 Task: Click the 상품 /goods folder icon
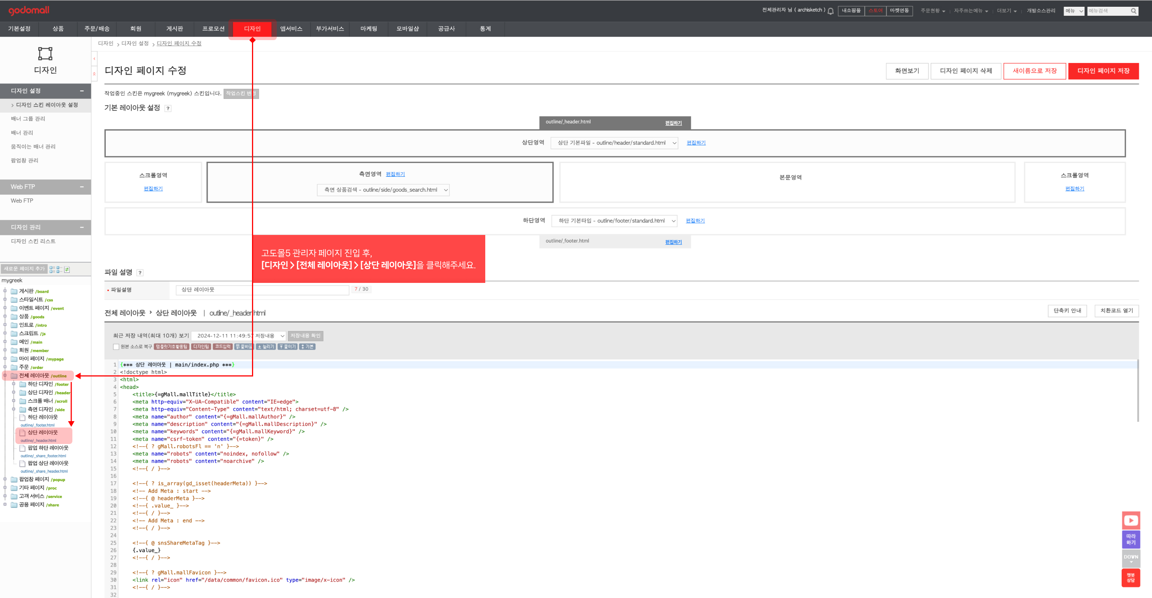pos(14,317)
